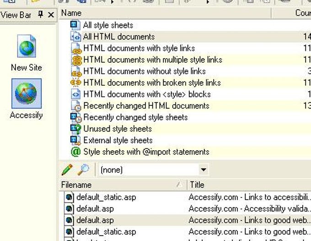Screen dimensions: 311x241
Task: Select the highlighted default.asp file row
Action: (95, 220)
